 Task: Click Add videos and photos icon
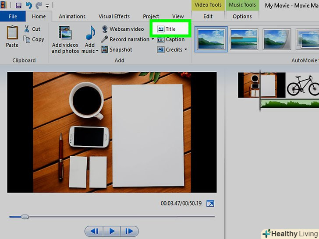(x=65, y=32)
